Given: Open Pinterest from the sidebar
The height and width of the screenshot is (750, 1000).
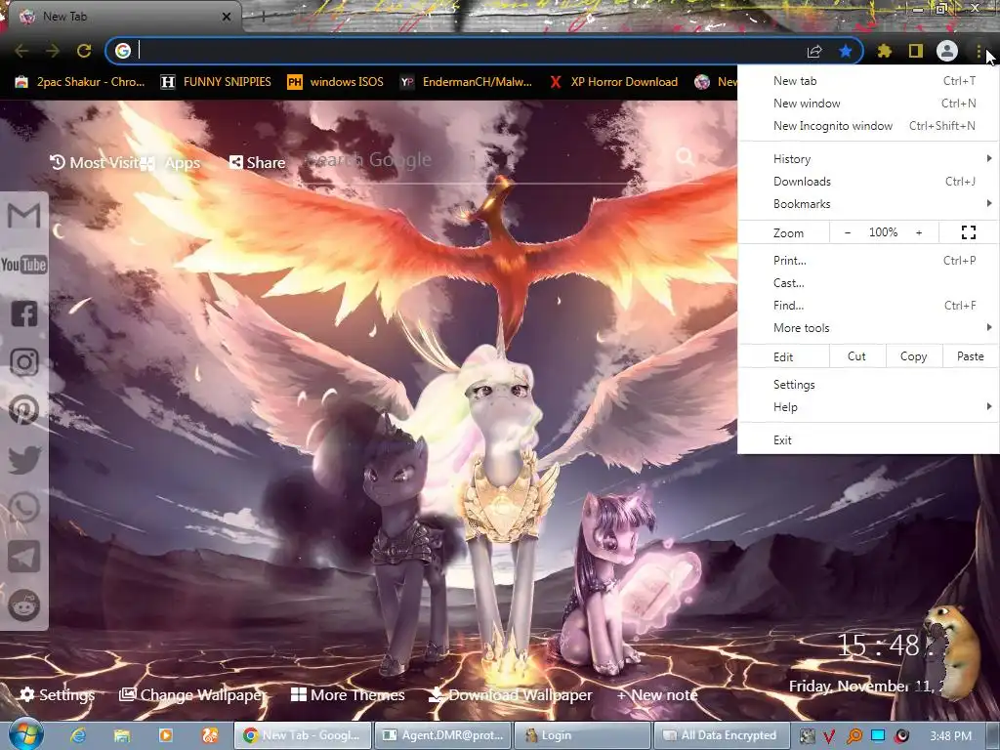Looking at the screenshot, I should click(24, 411).
